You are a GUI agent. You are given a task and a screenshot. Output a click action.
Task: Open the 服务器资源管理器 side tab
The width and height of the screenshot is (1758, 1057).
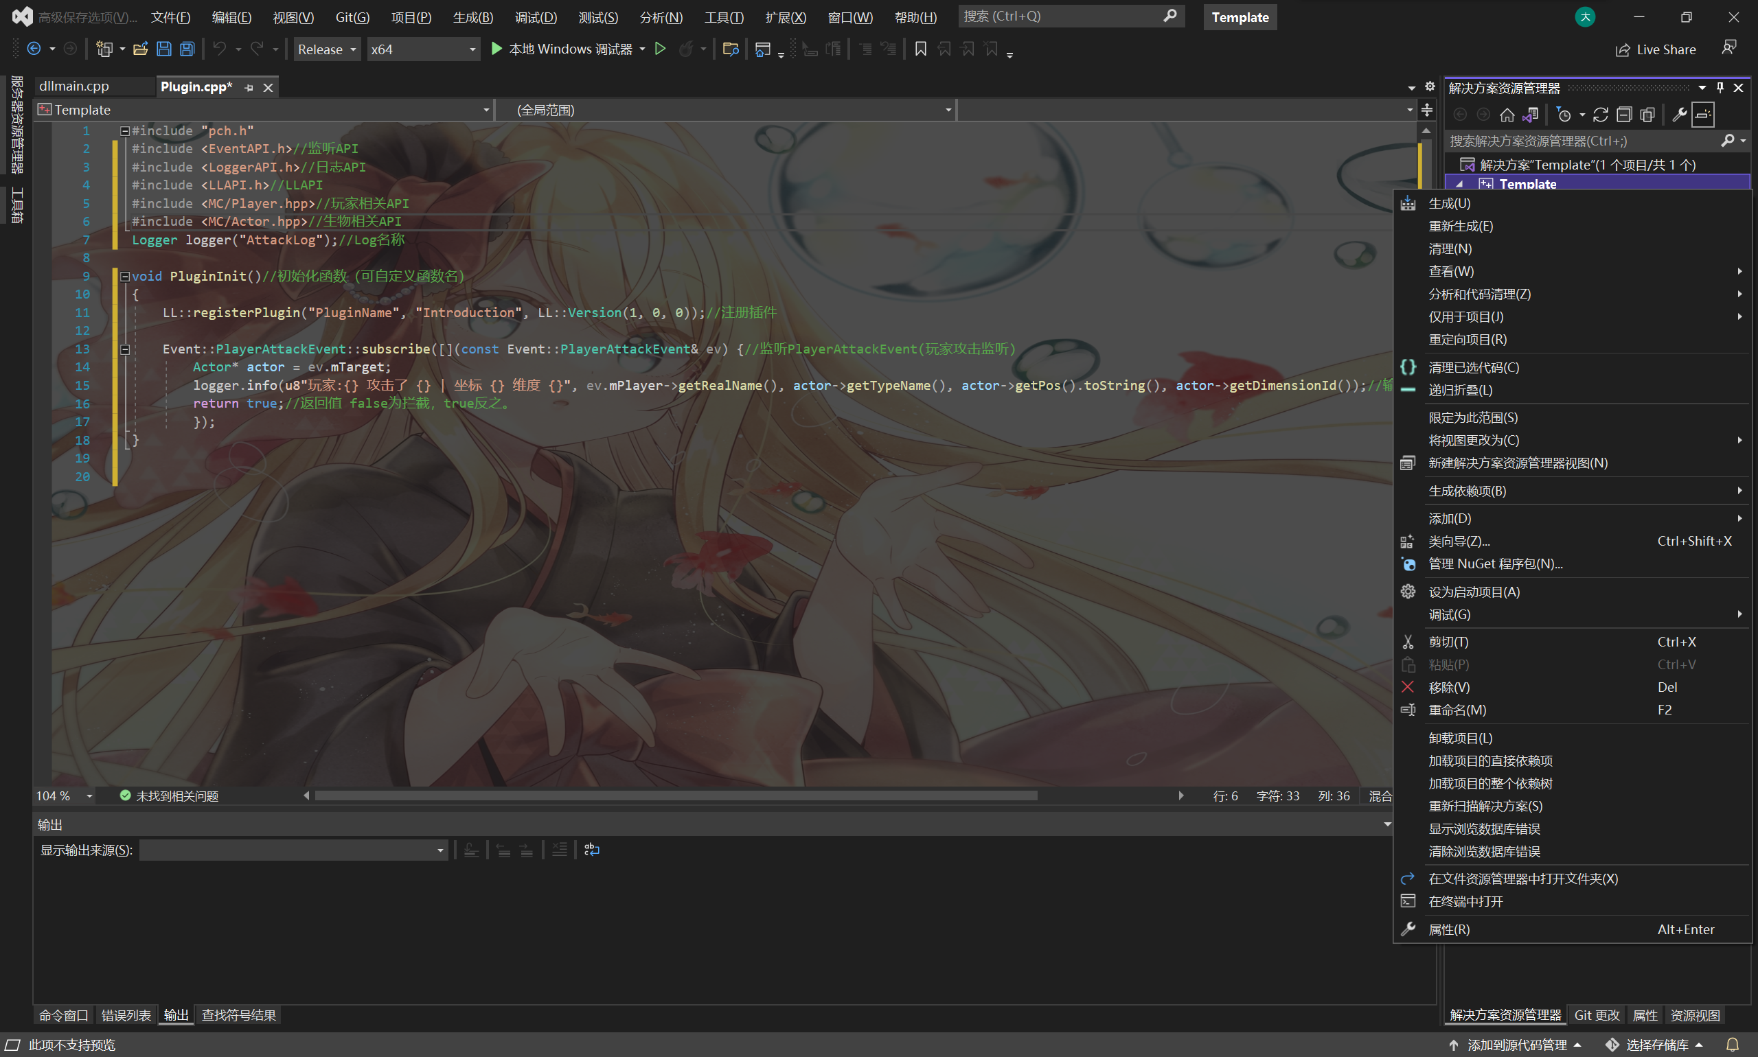pos(17,125)
